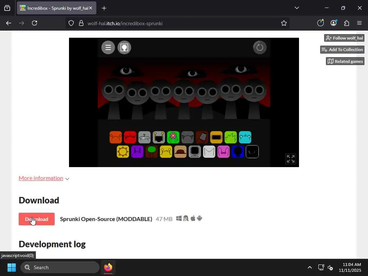
Task: Click the taskbar Search box
Action: pyautogui.click(x=60, y=267)
